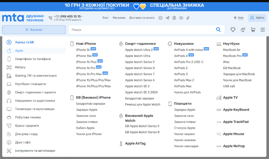Click the Навушники headphones icon
This screenshot has height=159, width=269.
click(170, 44)
